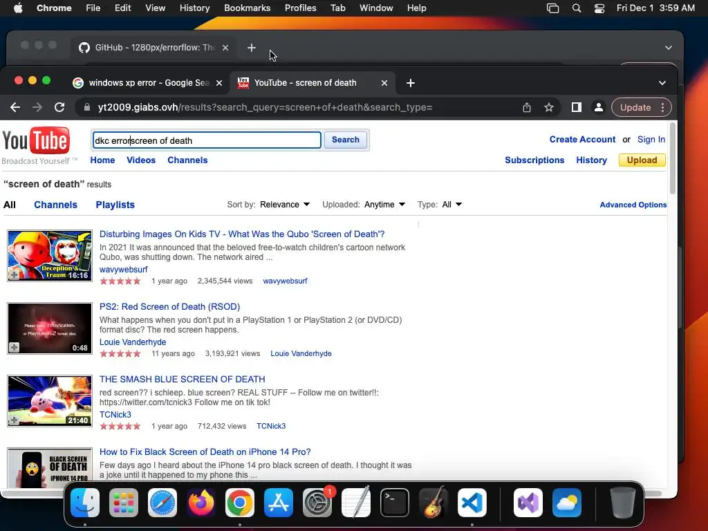Open the Apple menu
The width and height of the screenshot is (708, 531).
(x=18, y=8)
